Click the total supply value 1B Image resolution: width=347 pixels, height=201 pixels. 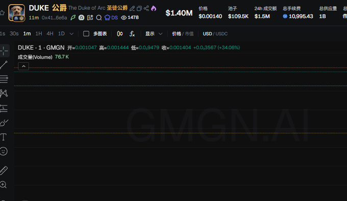323,16
